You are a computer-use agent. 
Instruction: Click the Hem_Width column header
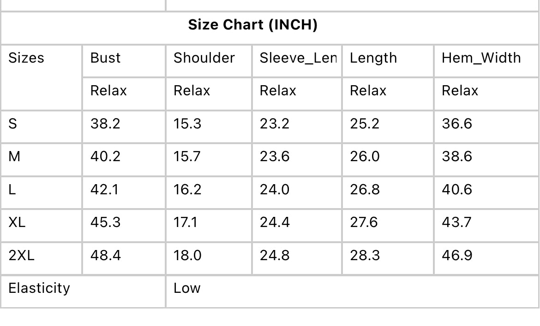coord(481,58)
